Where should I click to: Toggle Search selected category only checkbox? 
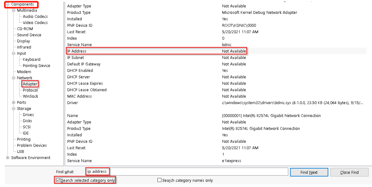[58, 180]
